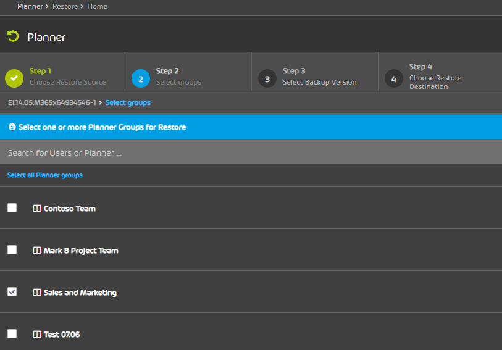The width and height of the screenshot is (502, 350).
Task: Click the blue number 2 step circle
Action: (x=141, y=78)
